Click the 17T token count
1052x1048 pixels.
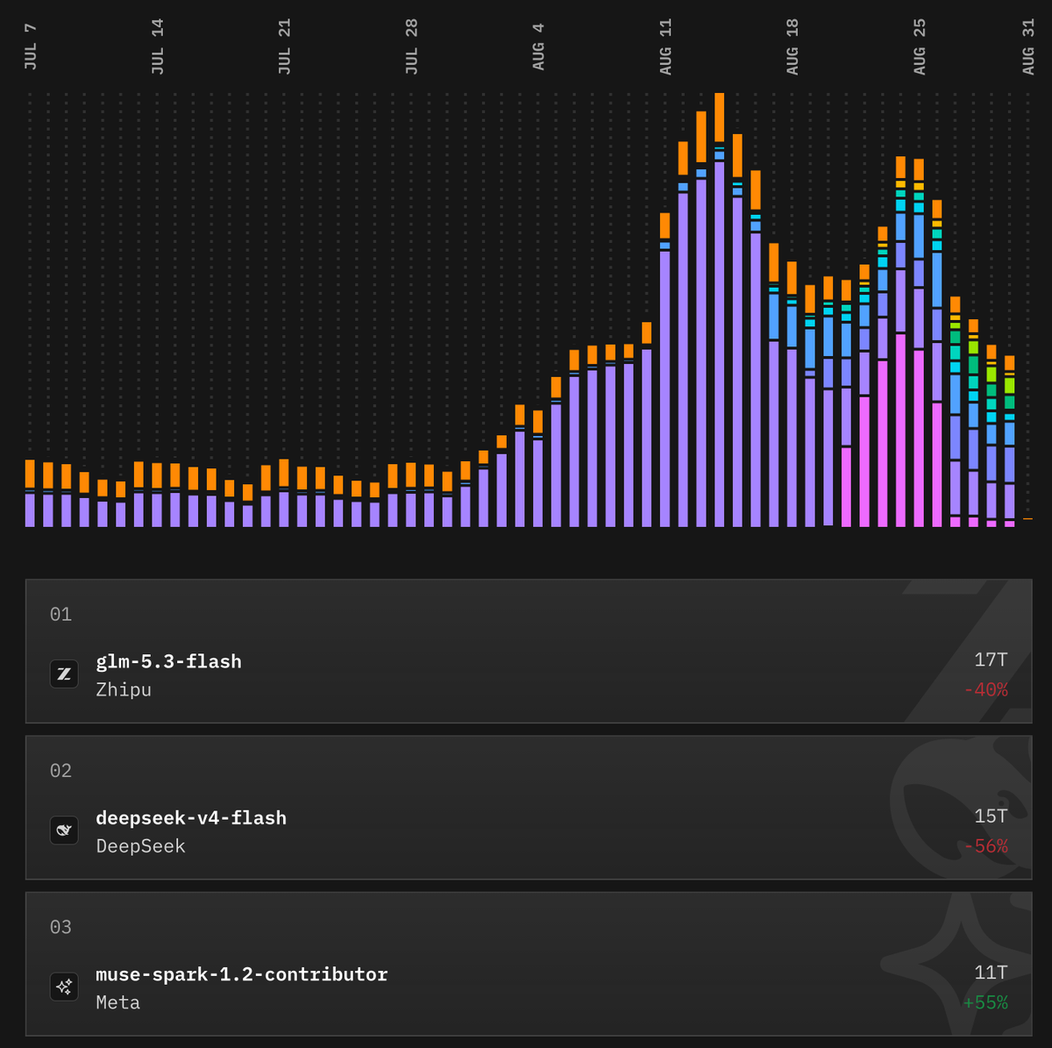click(x=991, y=659)
